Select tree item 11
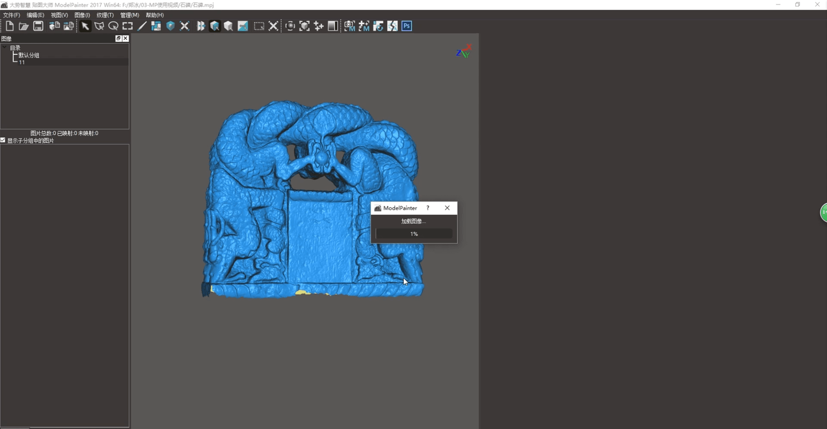 tap(22, 63)
